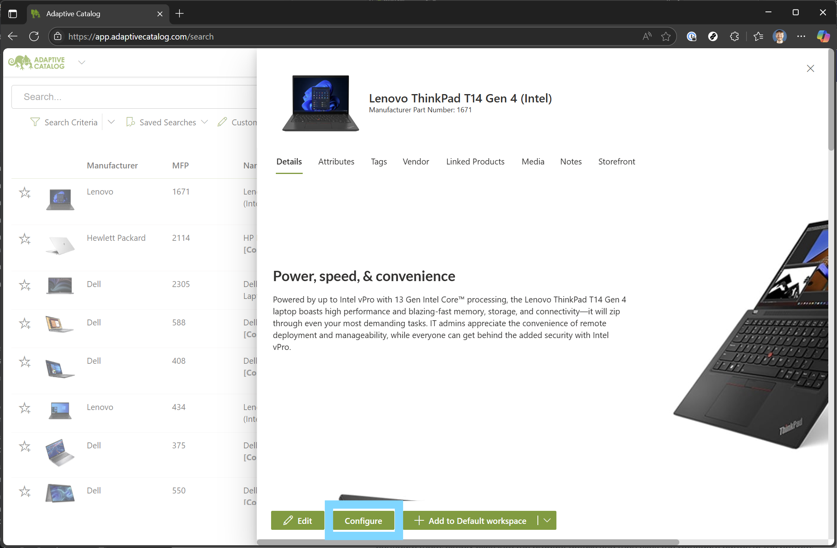Viewport: 837px width, 548px height.
Task: Open Dell 550 laptop thumbnail
Action: coord(60,493)
